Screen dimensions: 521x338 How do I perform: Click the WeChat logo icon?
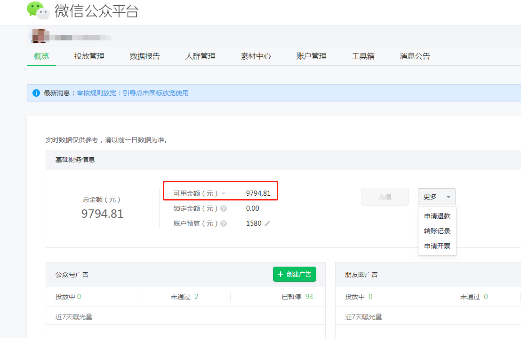(38, 11)
